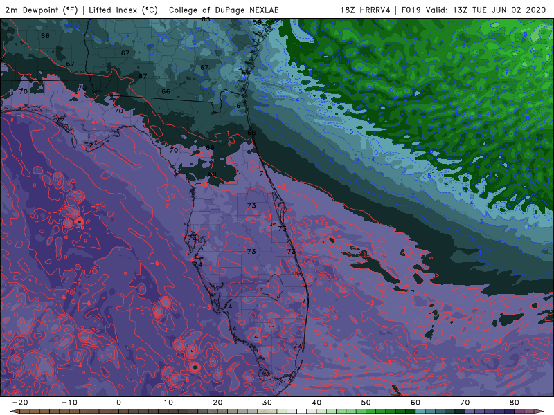Image resolution: width=554 pixels, height=415 pixels.
Task: Click the -20 label on color scale
Action: coord(20,403)
